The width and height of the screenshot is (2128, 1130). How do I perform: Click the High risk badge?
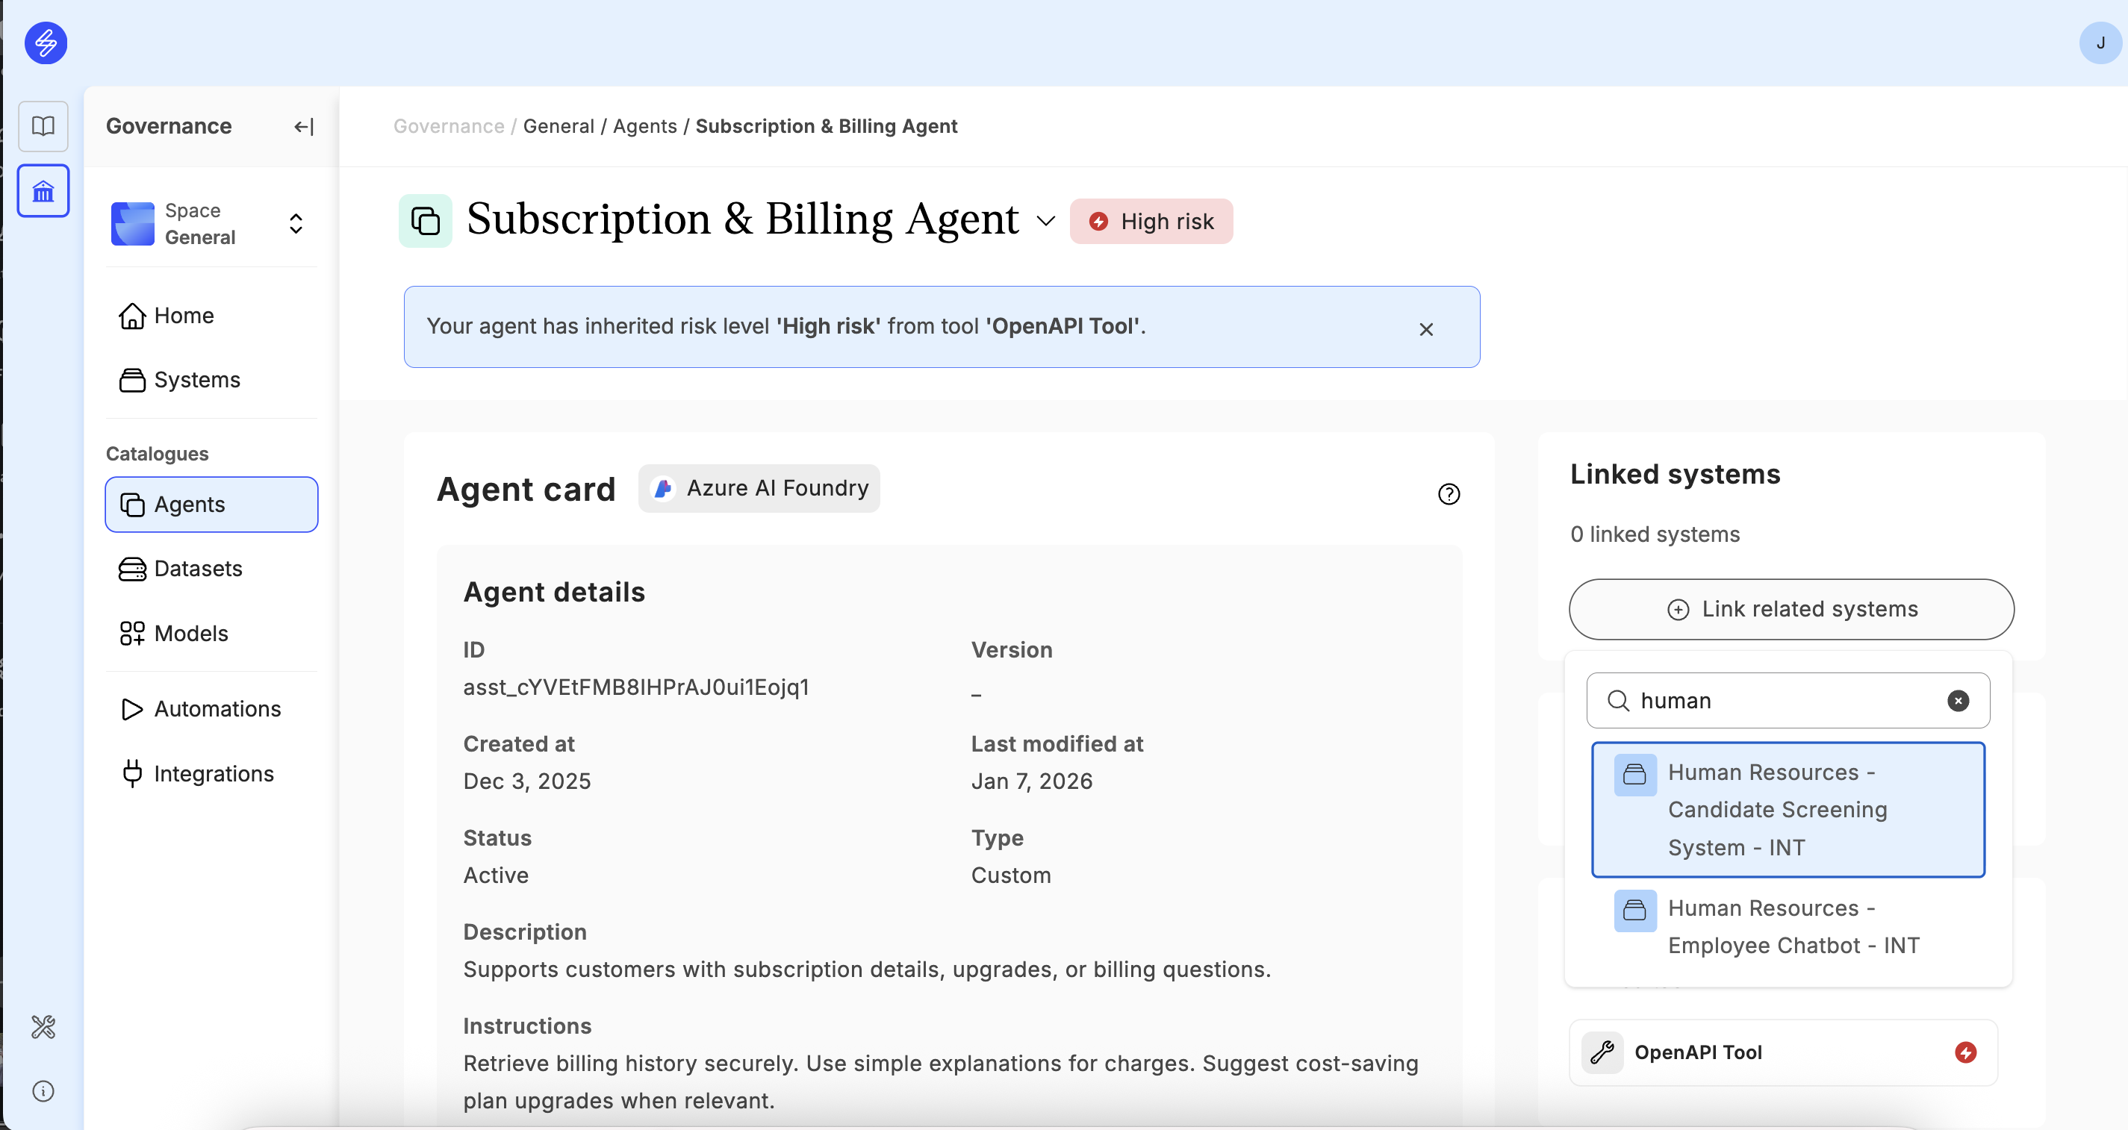[1151, 222]
